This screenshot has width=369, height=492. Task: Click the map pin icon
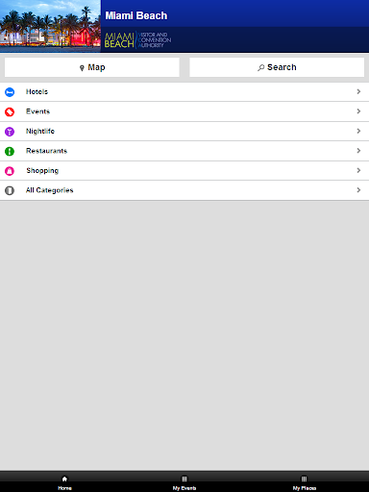[82, 68]
